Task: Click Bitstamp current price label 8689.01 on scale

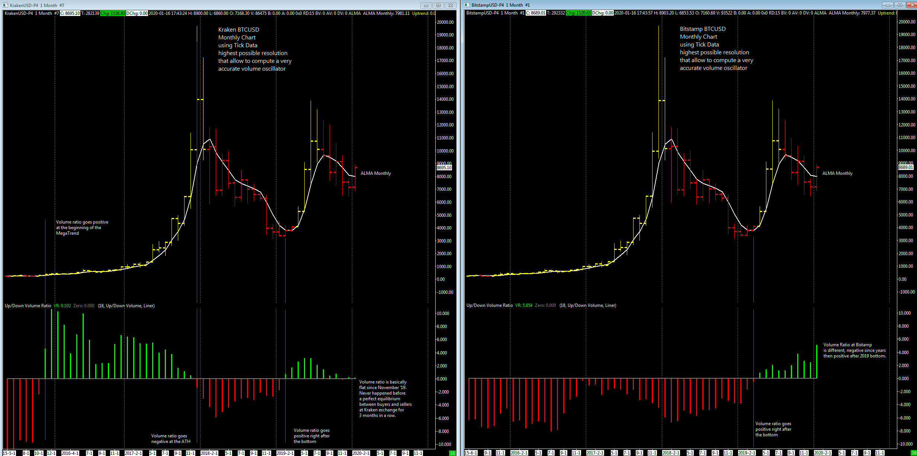Action: point(906,167)
